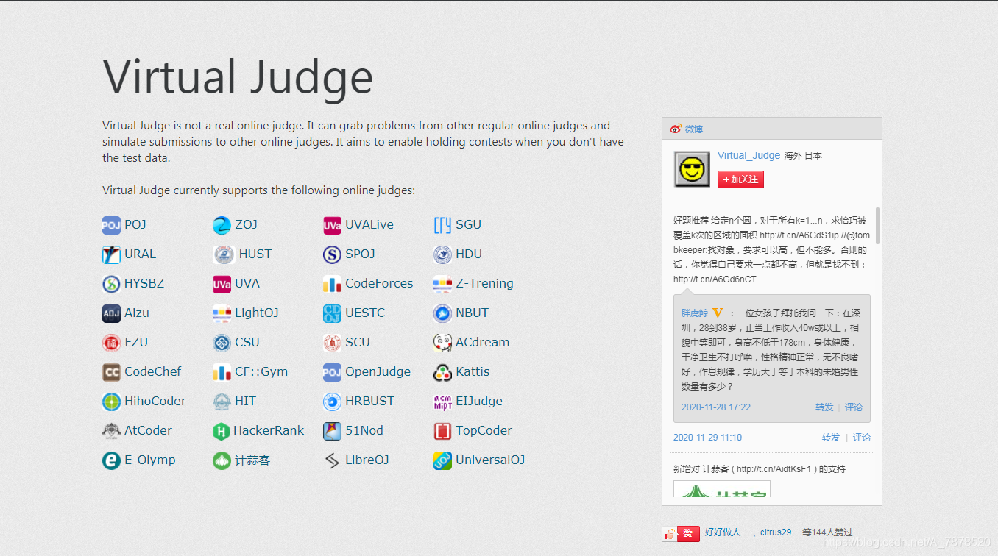
Task: Open the citrus29... user link
Action: 779,532
